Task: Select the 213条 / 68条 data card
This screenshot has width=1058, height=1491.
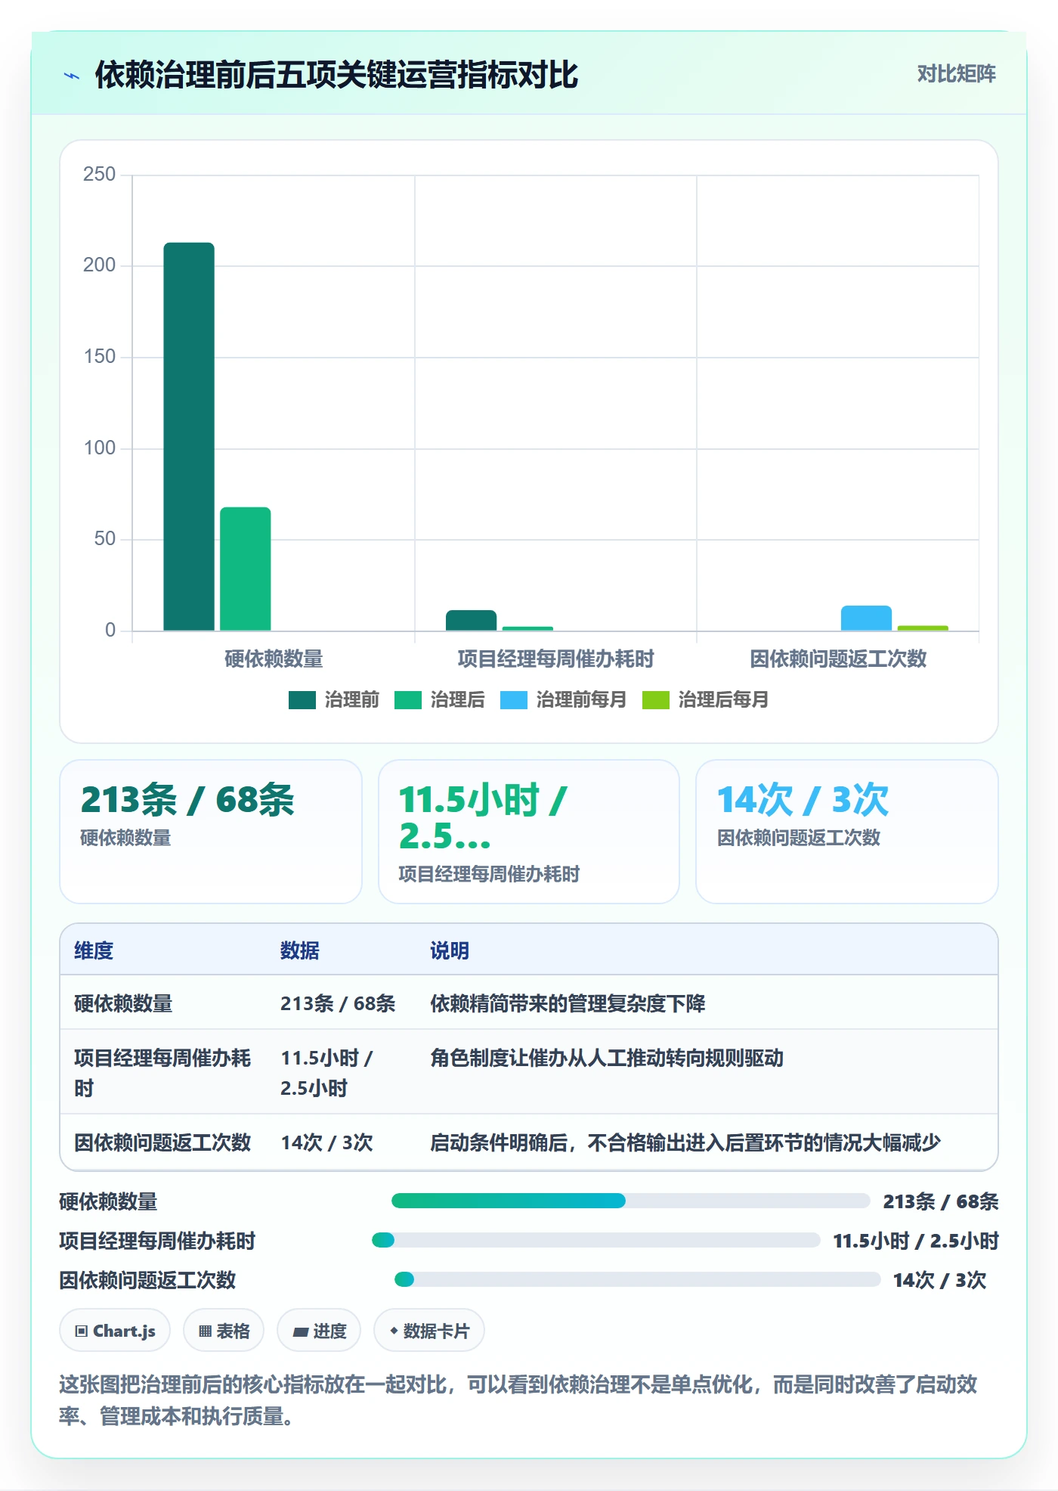Action: [211, 831]
